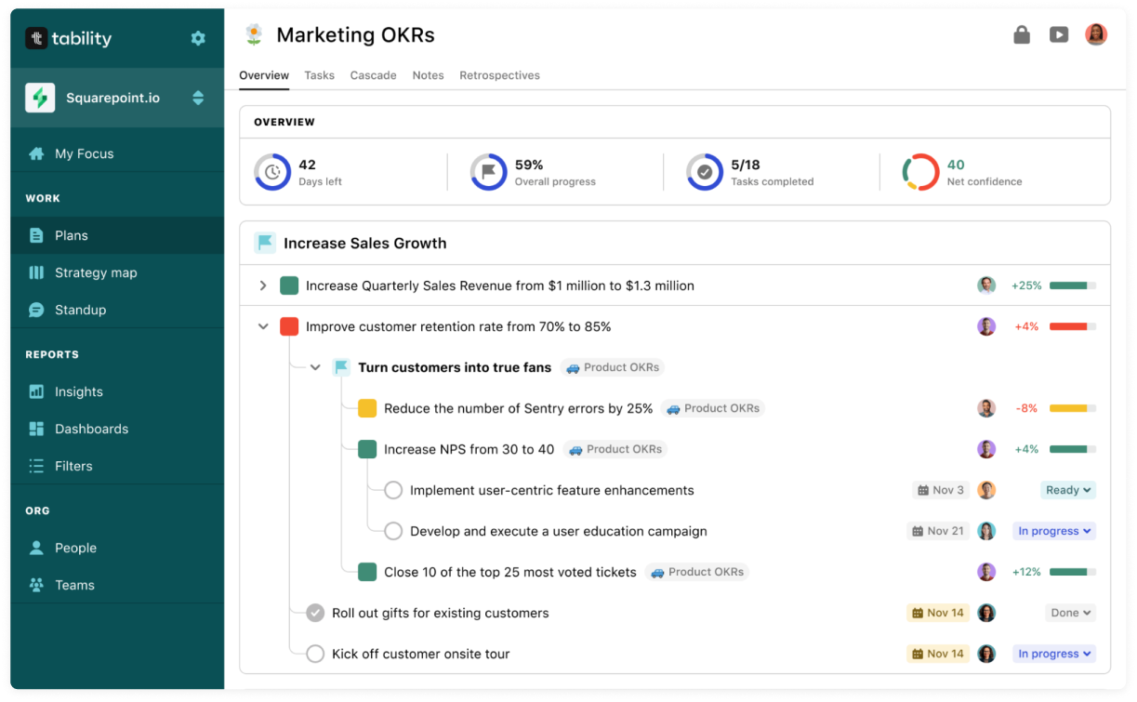The width and height of the screenshot is (1137, 702).
Task: Check off Develop and execute user education campaign
Action: coord(393,531)
